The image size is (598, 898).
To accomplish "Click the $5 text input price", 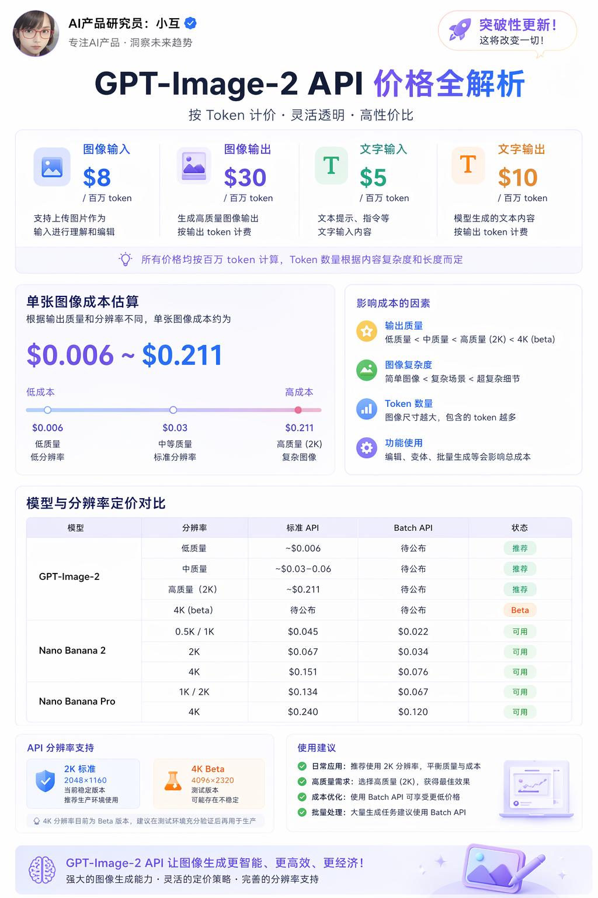I will (x=373, y=177).
